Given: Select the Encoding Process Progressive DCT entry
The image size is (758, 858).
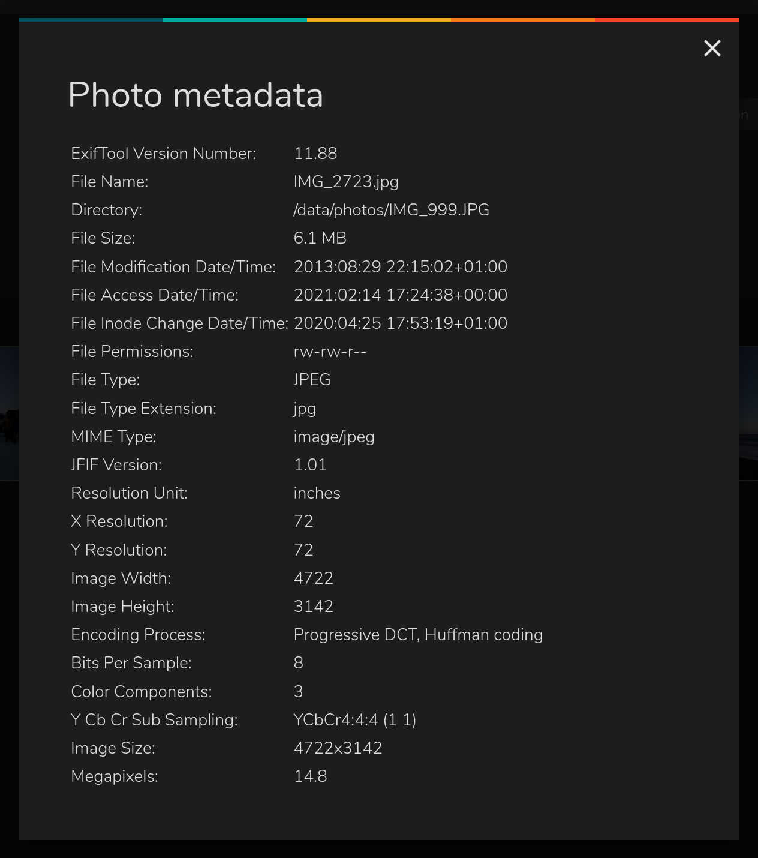Looking at the screenshot, I should 418,634.
